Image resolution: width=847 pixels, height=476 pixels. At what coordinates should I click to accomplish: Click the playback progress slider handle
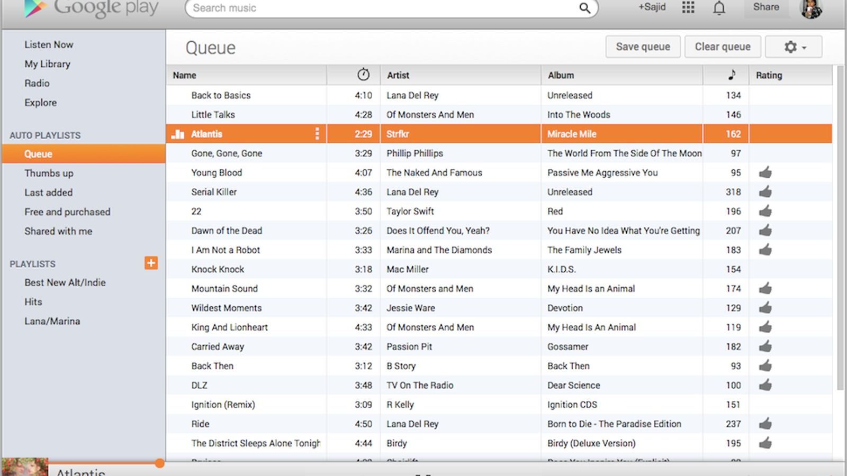(x=159, y=463)
